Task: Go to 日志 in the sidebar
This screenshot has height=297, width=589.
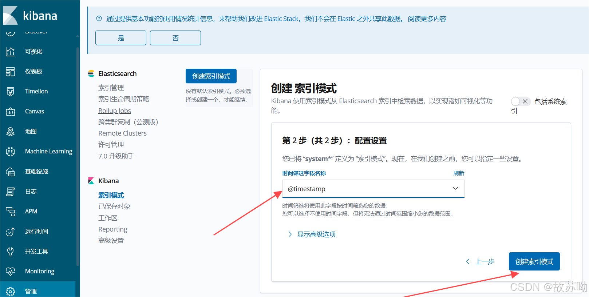Action: click(31, 192)
